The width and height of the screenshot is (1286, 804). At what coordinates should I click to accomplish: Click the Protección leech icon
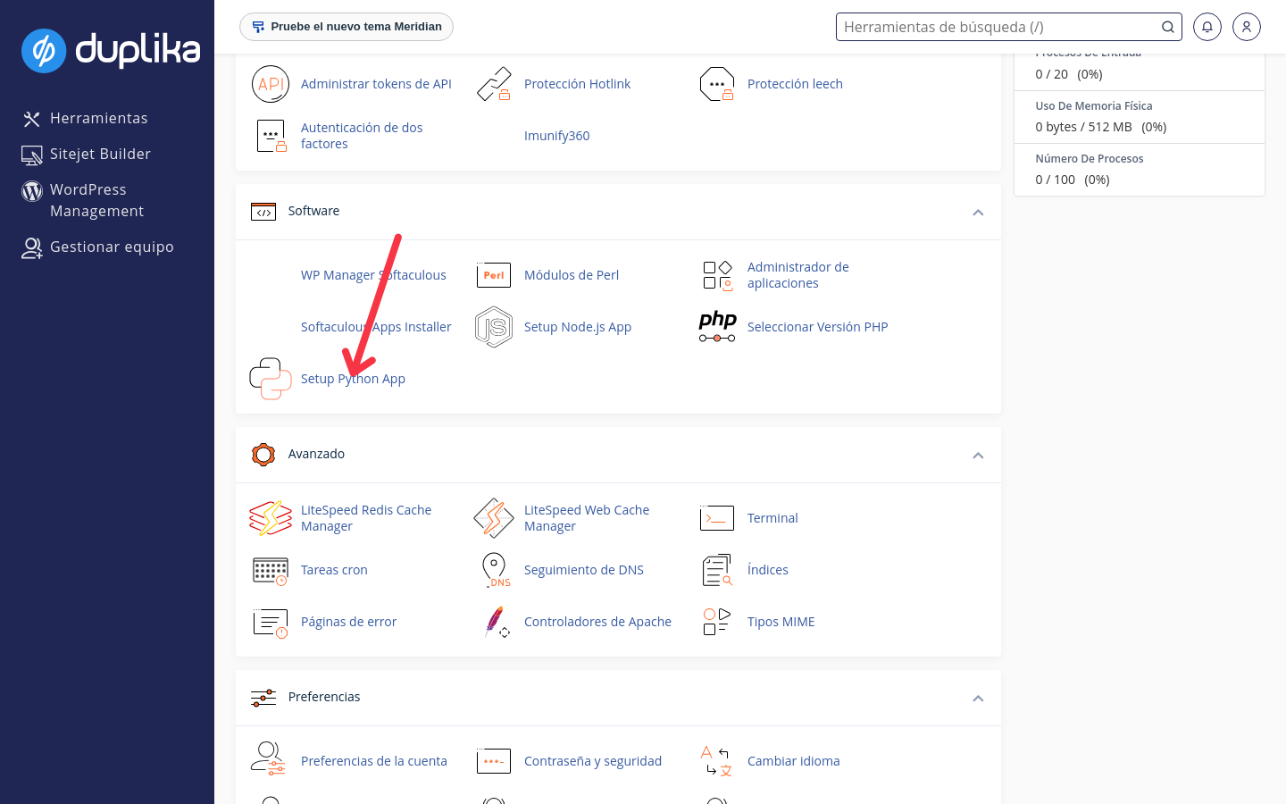717,84
